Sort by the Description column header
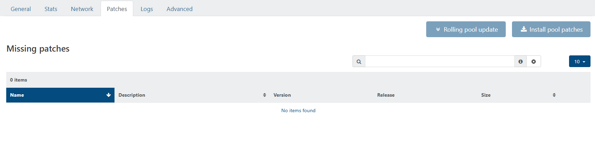Image resolution: width=595 pixels, height=150 pixels. 132,95
